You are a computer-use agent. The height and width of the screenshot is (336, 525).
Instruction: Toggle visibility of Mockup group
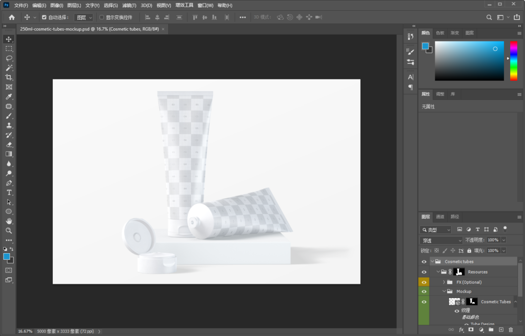tap(424, 291)
